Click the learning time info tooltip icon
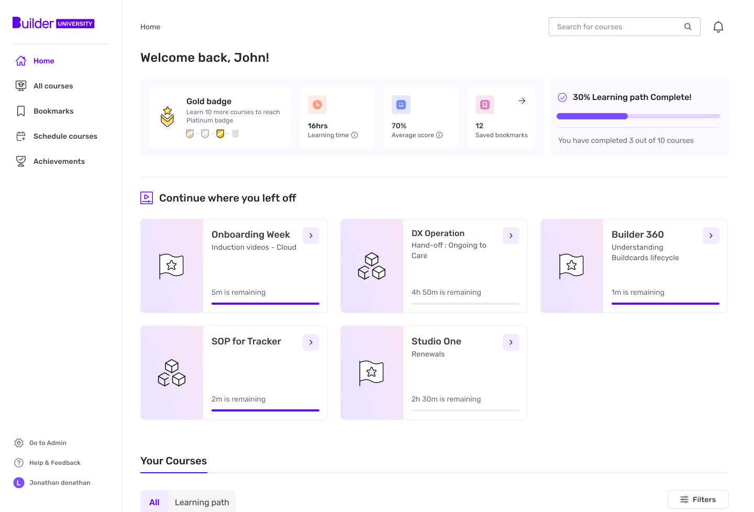Viewport: 754px width, 512px height. pyautogui.click(x=356, y=135)
